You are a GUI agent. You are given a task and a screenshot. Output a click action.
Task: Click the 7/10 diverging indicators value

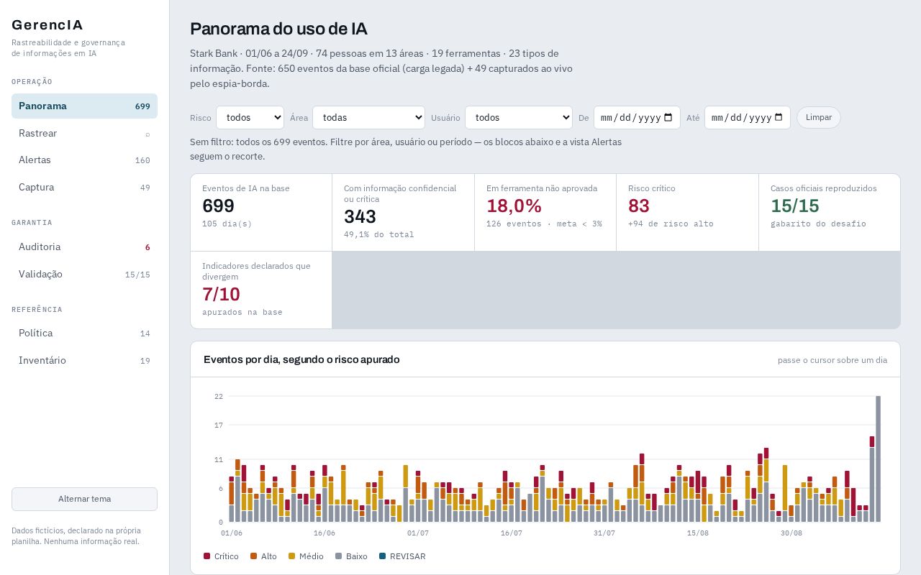[x=221, y=295]
